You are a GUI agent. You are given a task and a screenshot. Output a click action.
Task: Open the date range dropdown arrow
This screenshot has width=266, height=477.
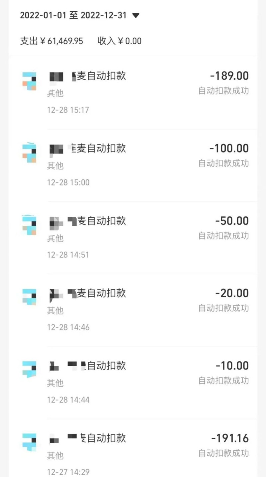coord(136,15)
